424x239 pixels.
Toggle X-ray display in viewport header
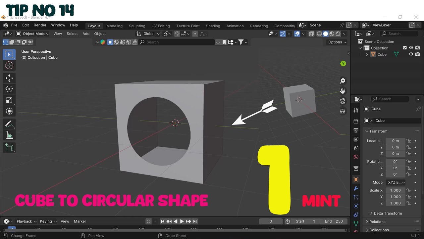click(x=311, y=34)
